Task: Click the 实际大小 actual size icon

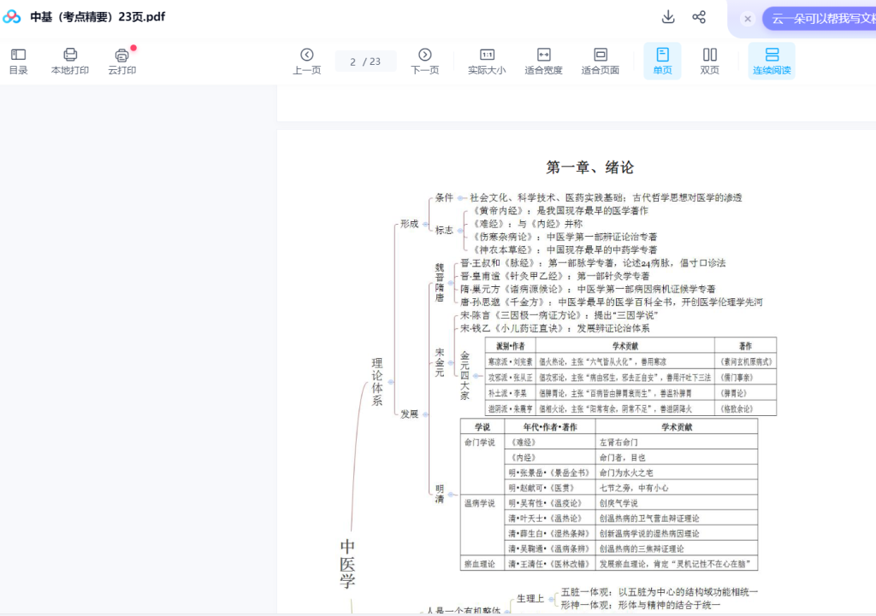Action: tap(485, 60)
